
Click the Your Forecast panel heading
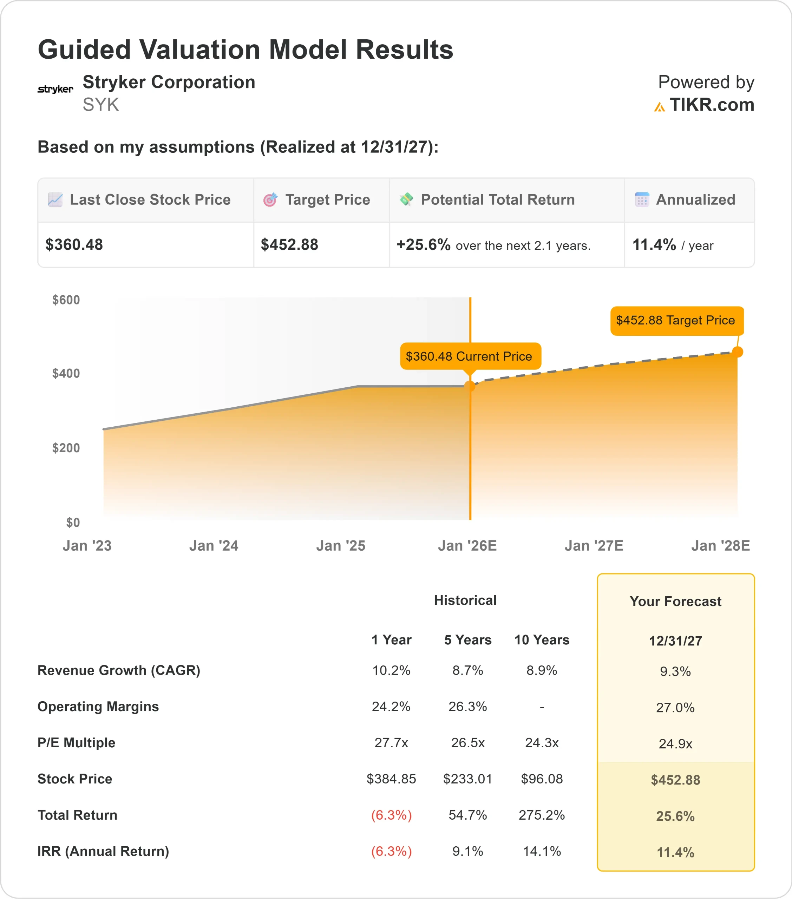point(675,601)
